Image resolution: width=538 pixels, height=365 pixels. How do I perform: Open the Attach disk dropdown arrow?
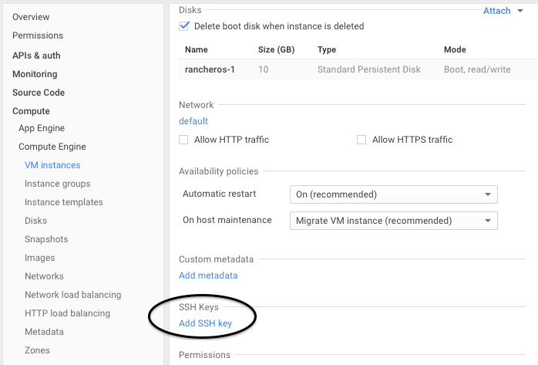click(x=521, y=12)
